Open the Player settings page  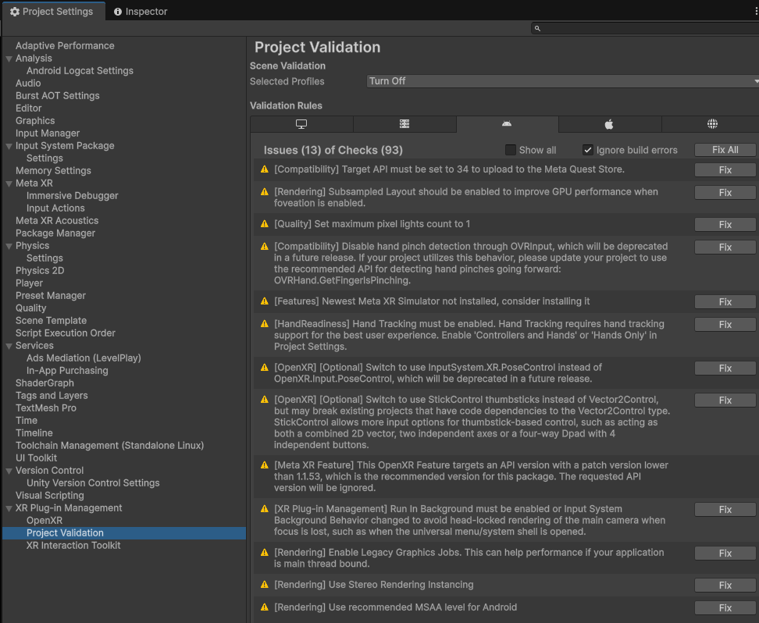tap(29, 283)
